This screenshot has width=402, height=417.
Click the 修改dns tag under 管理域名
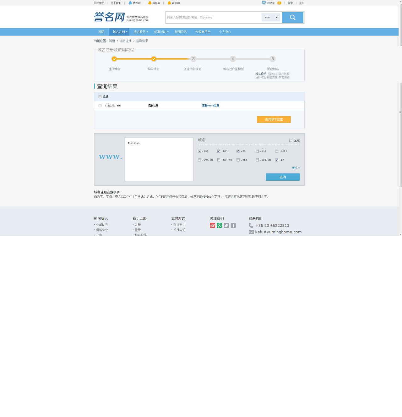tap(272, 74)
